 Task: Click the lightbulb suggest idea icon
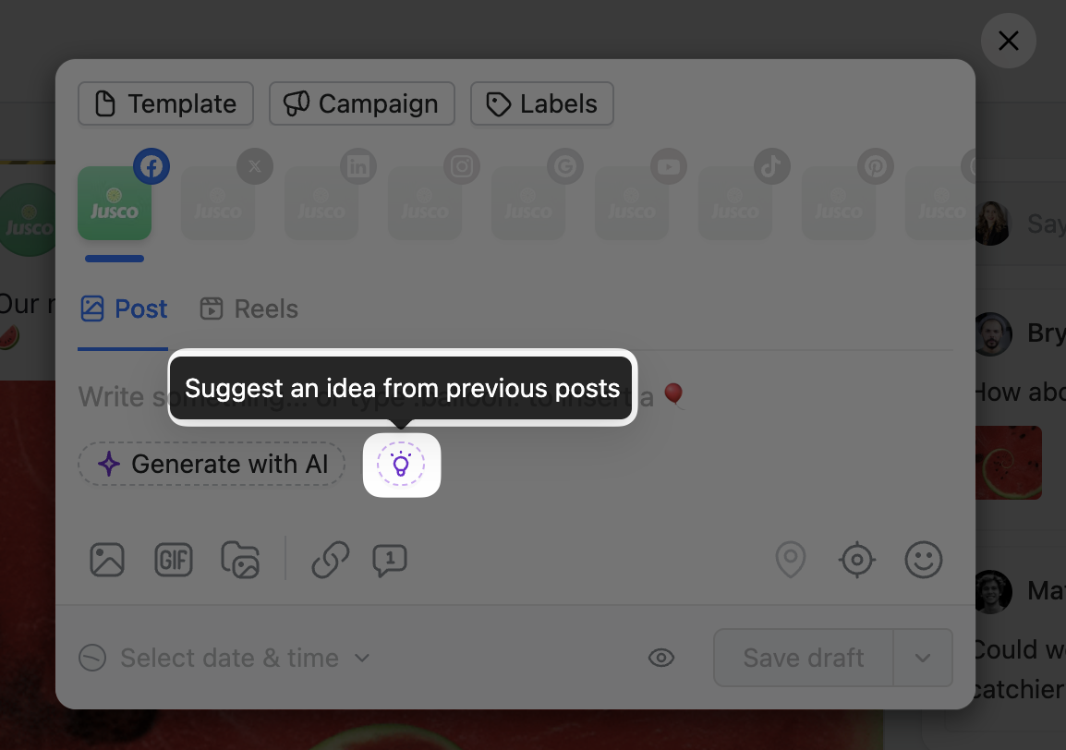click(x=401, y=465)
